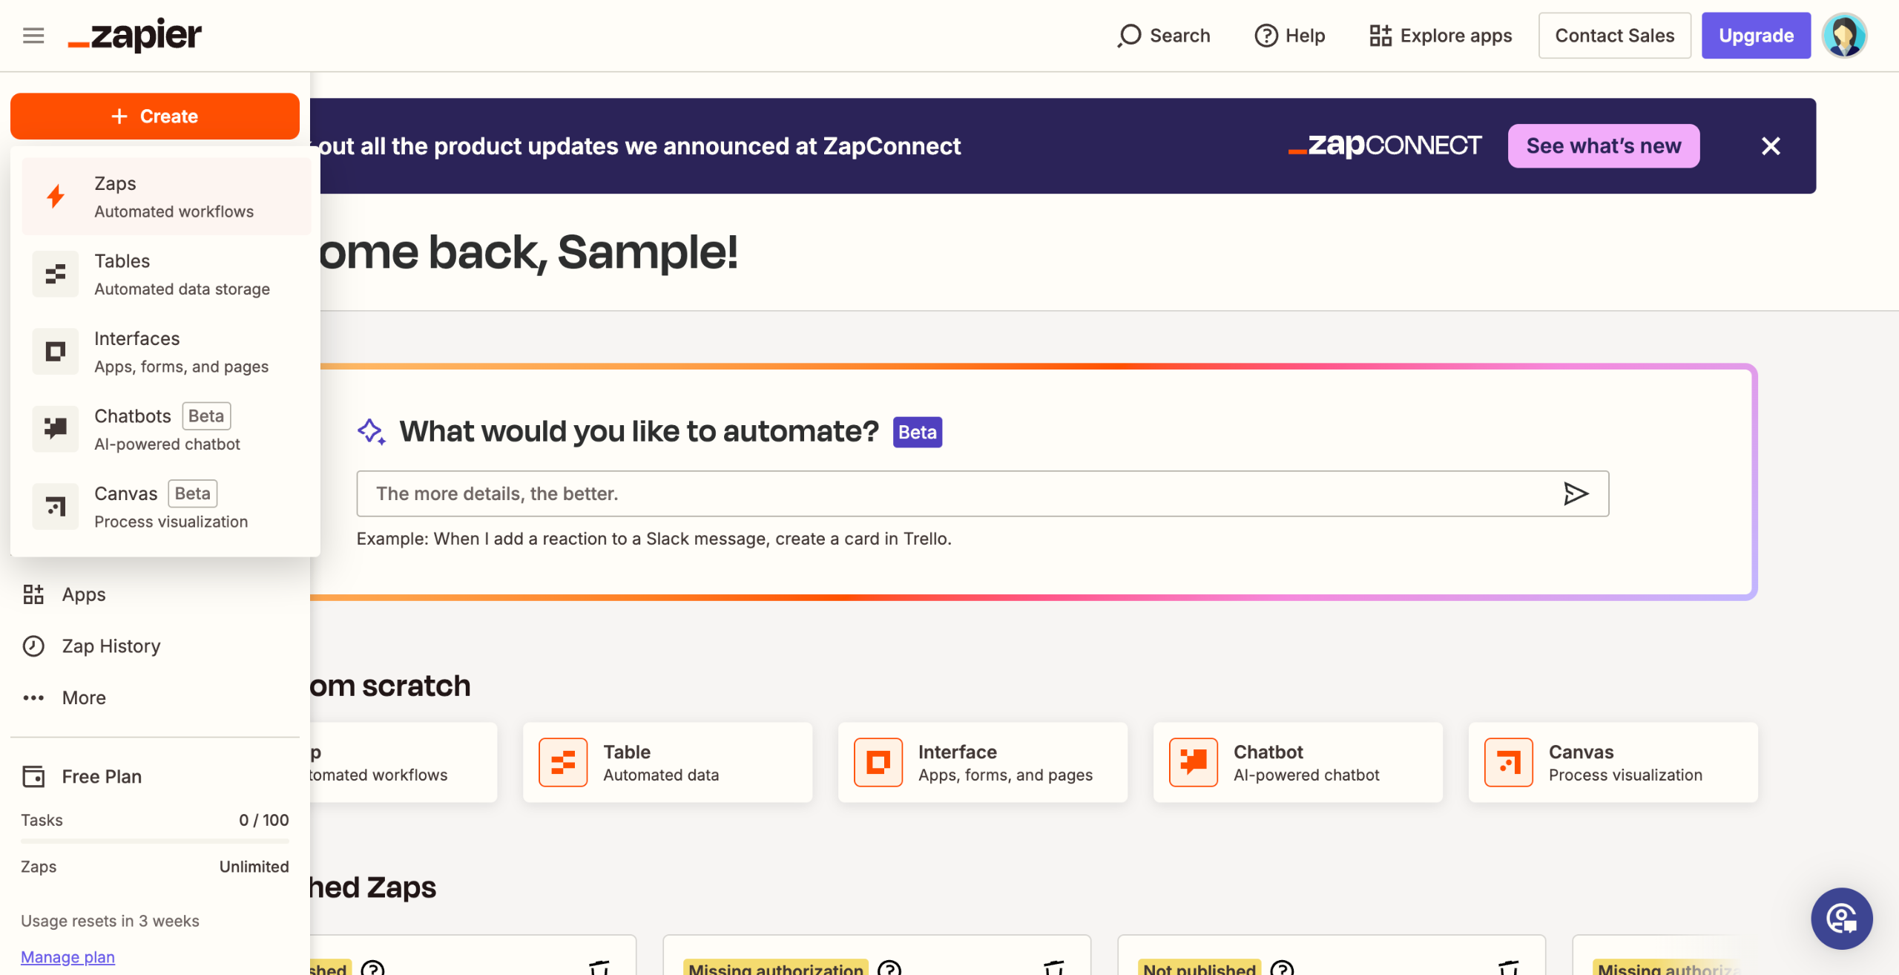This screenshot has height=975, width=1899.
Task: Open the support chat bubble icon
Action: [1841, 919]
